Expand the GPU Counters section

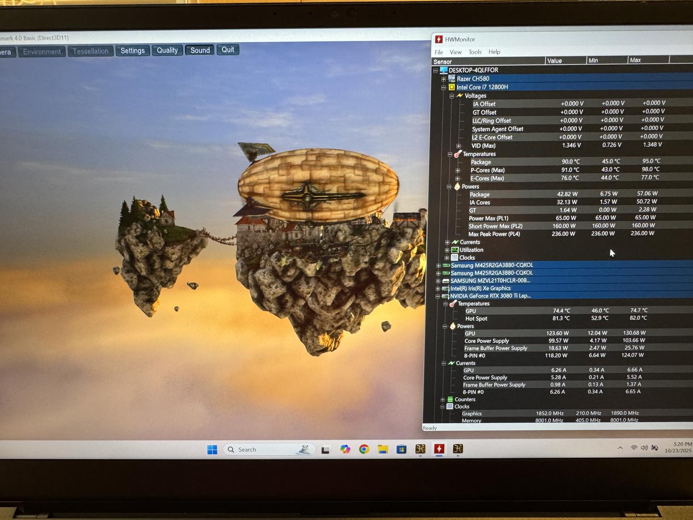tap(442, 400)
